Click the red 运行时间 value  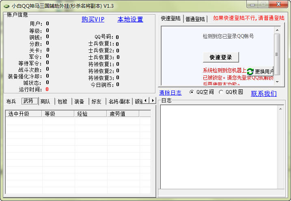(x=47, y=89)
